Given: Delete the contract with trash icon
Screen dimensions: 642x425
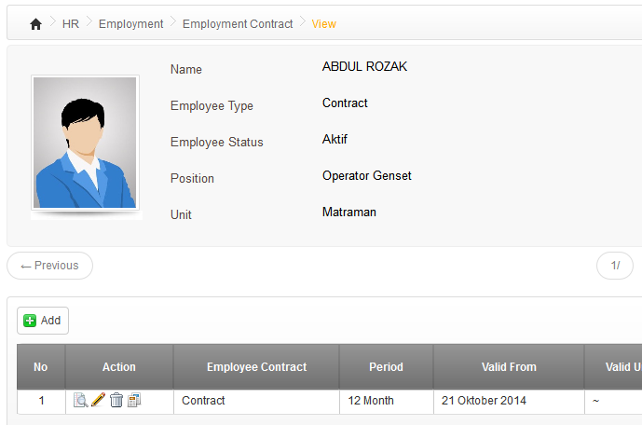Looking at the screenshot, I should (116, 400).
